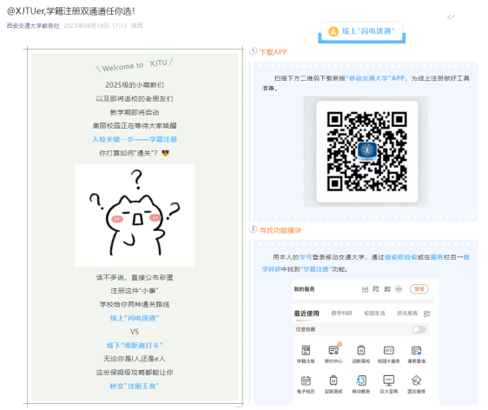Switch to the 校园生活 tab
488x410 pixels.
pyautogui.click(x=374, y=314)
